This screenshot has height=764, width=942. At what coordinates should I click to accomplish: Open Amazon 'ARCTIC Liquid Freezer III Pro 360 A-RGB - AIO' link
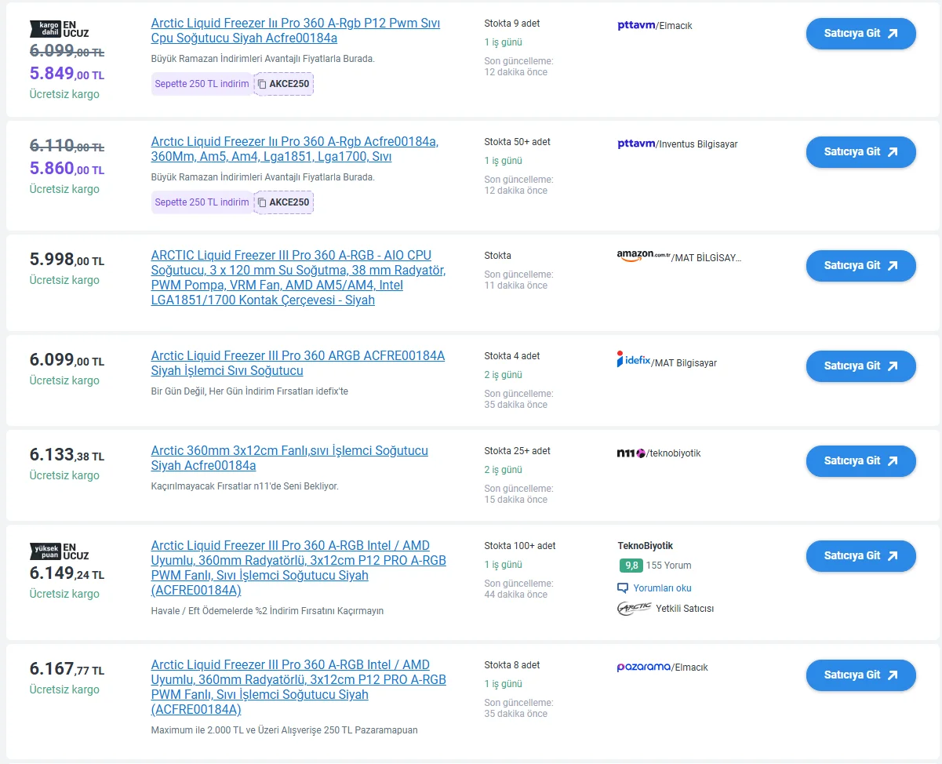(x=298, y=278)
